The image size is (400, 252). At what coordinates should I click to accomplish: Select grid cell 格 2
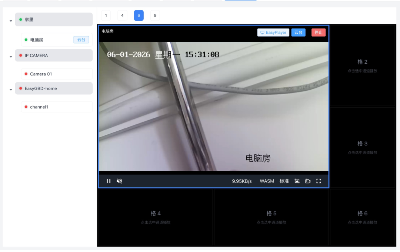pos(363,65)
